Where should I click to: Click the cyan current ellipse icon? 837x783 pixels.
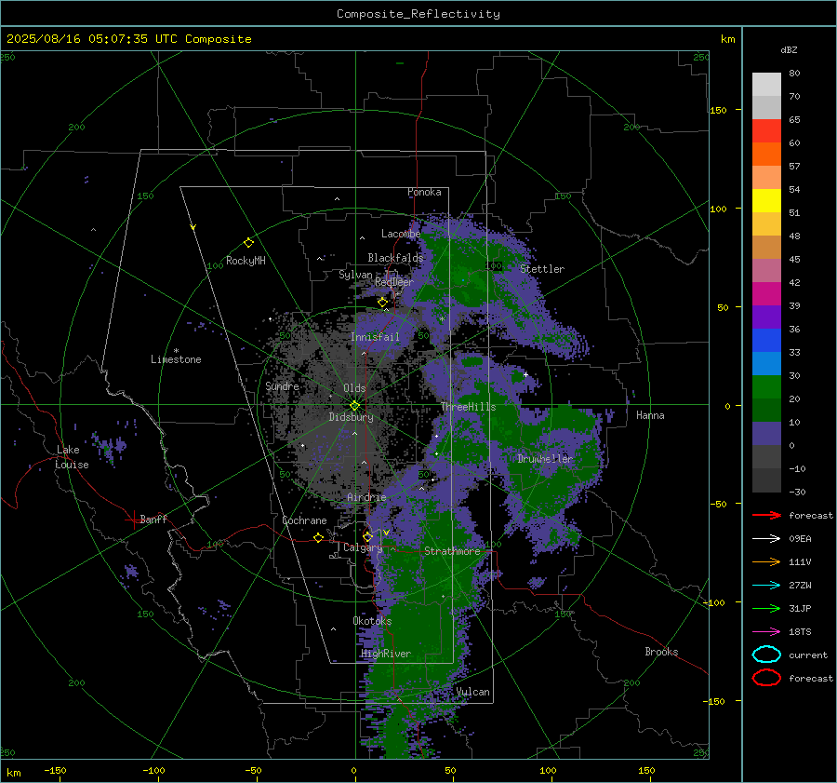(766, 655)
